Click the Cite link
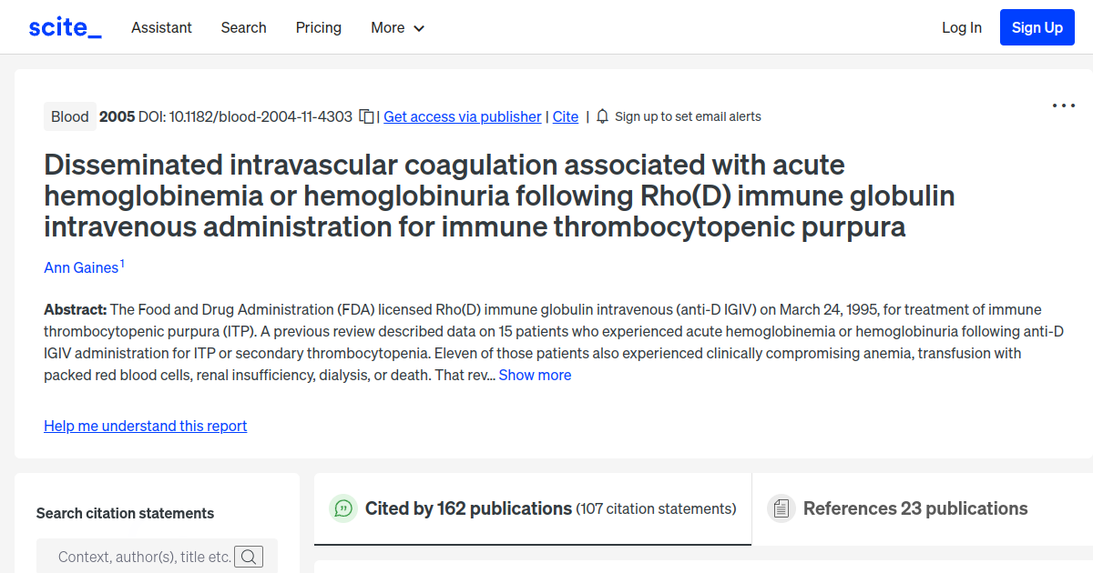 pyautogui.click(x=565, y=116)
